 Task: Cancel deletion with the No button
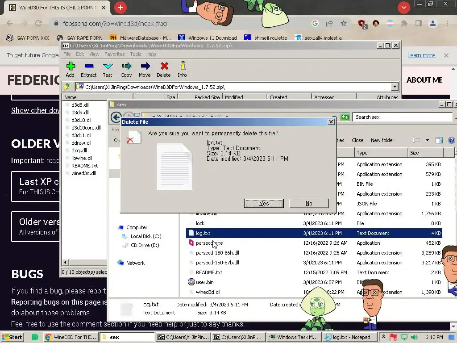[x=309, y=203]
